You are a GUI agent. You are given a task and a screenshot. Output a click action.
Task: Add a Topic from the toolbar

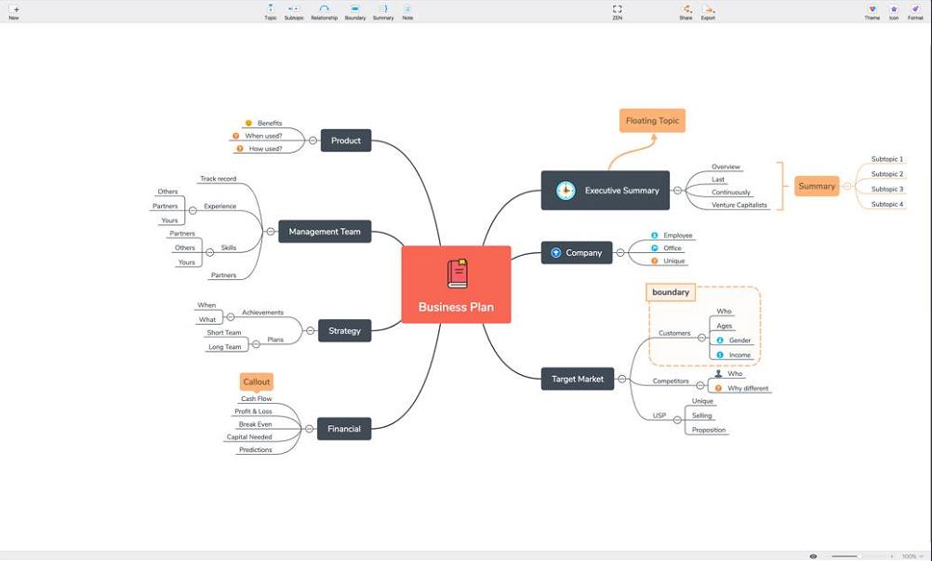(x=270, y=9)
